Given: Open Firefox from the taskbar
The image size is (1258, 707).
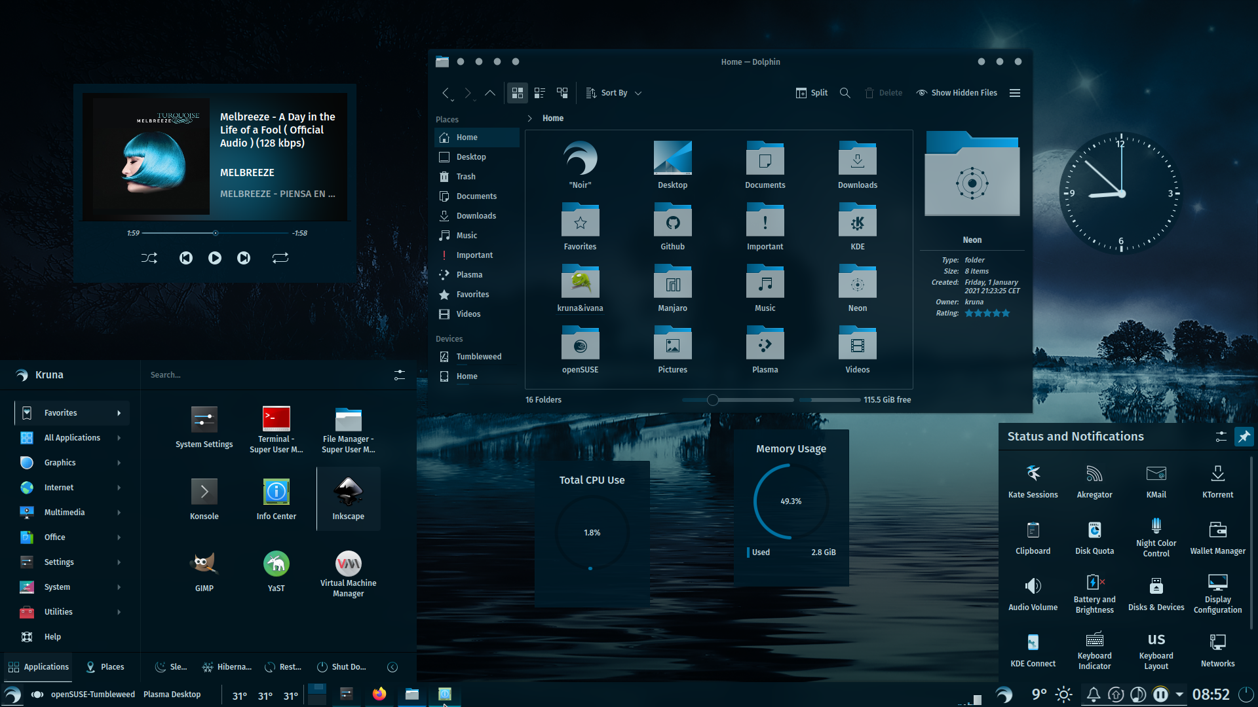Looking at the screenshot, I should tap(379, 694).
